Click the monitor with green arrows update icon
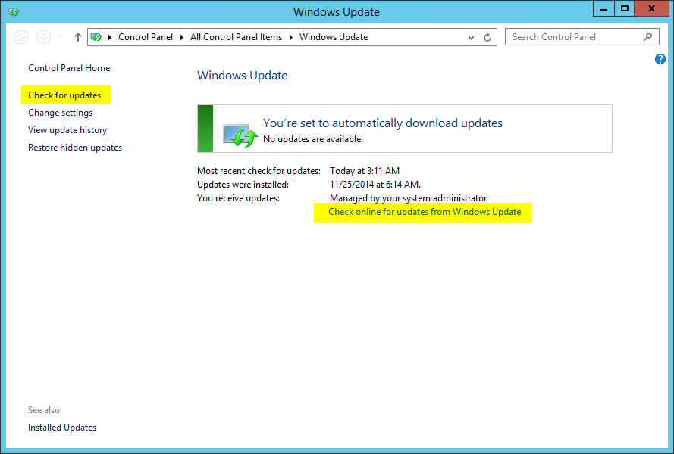Screen dimensions: 674x454 (x=240, y=135)
